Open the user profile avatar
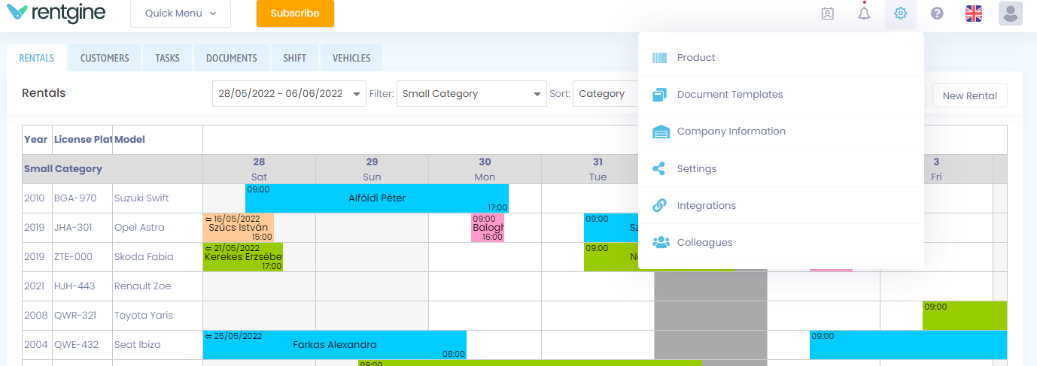 [x=1011, y=14]
